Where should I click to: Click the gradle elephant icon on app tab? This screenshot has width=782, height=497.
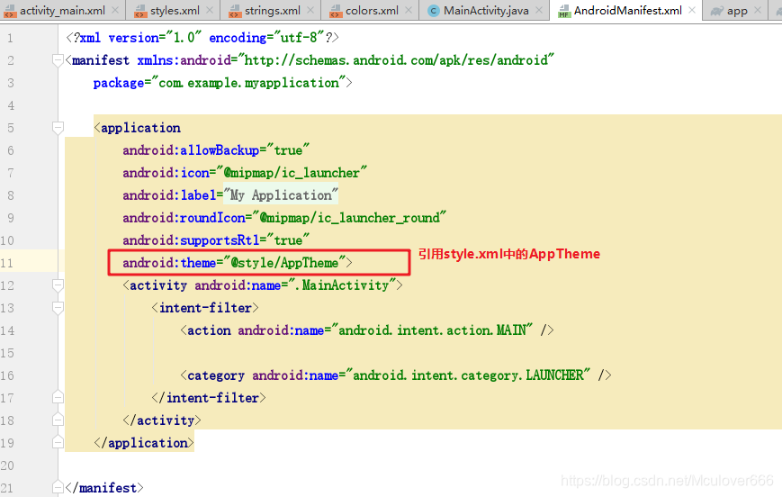click(716, 11)
